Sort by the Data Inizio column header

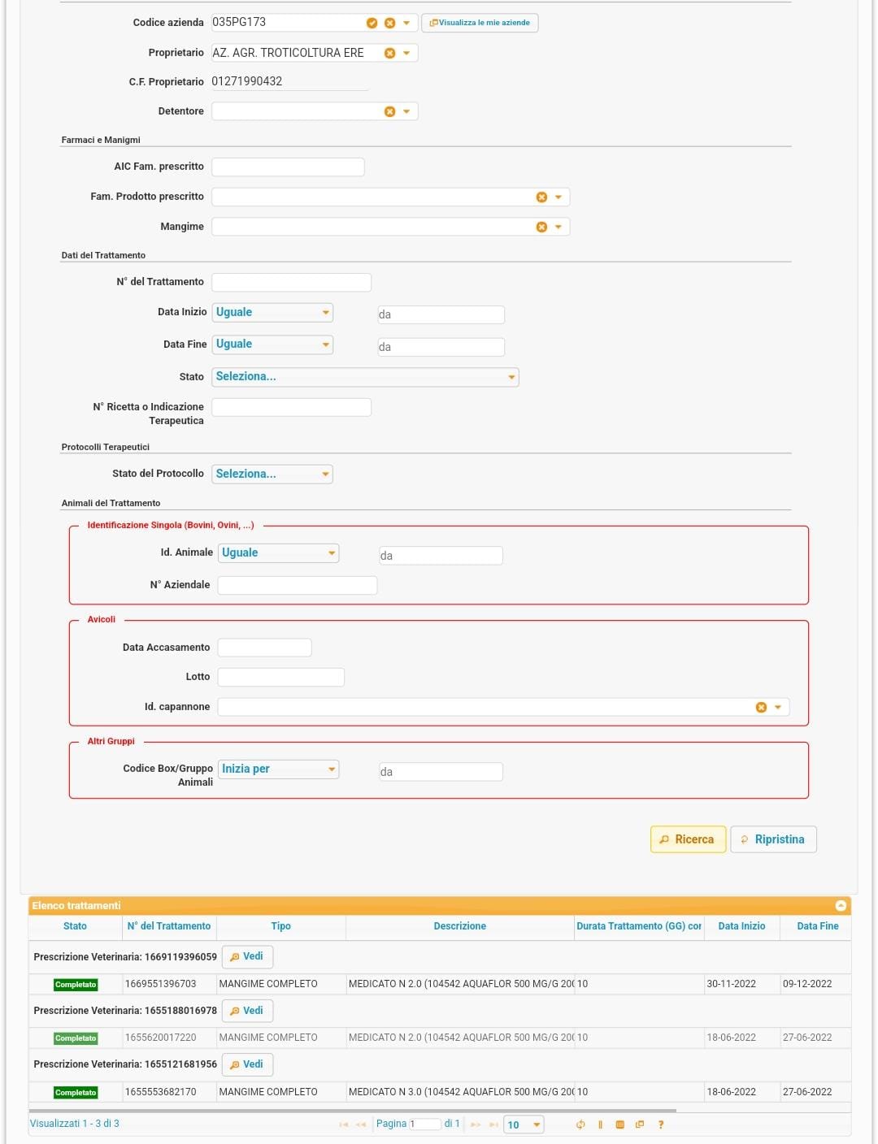click(x=741, y=926)
